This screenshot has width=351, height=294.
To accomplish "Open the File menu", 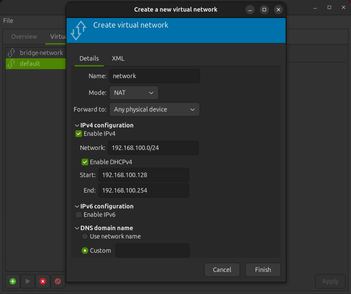I will (8, 21).
